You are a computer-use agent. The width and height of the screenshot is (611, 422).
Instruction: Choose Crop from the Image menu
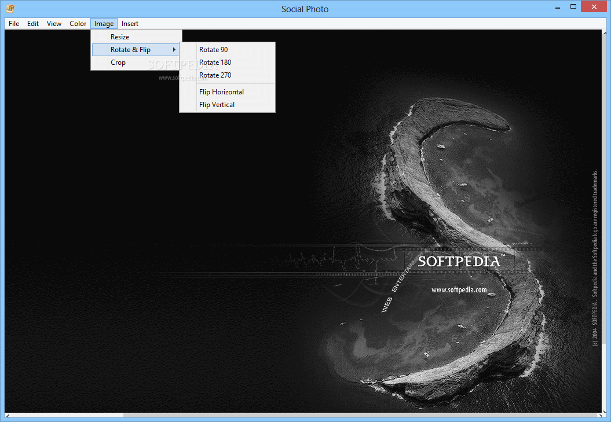point(136,63)
